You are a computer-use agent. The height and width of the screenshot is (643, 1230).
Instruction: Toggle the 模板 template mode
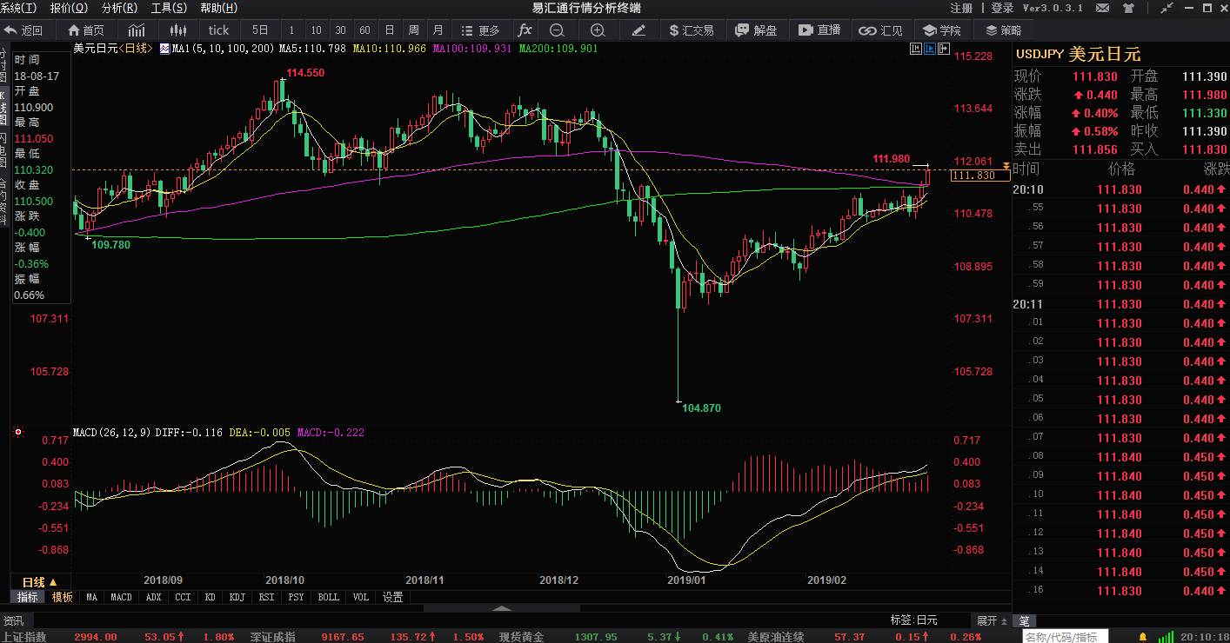[x=63, y=597]
